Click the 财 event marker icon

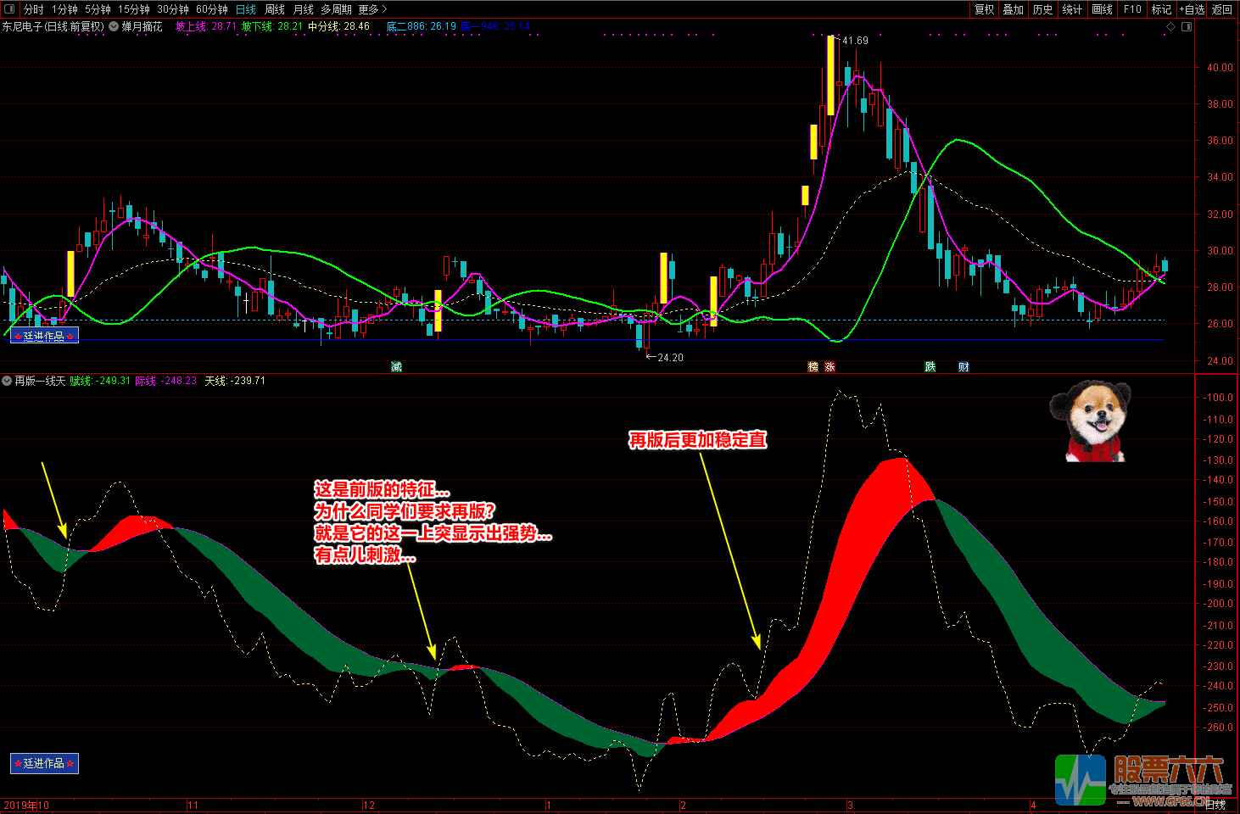[964, 367]
